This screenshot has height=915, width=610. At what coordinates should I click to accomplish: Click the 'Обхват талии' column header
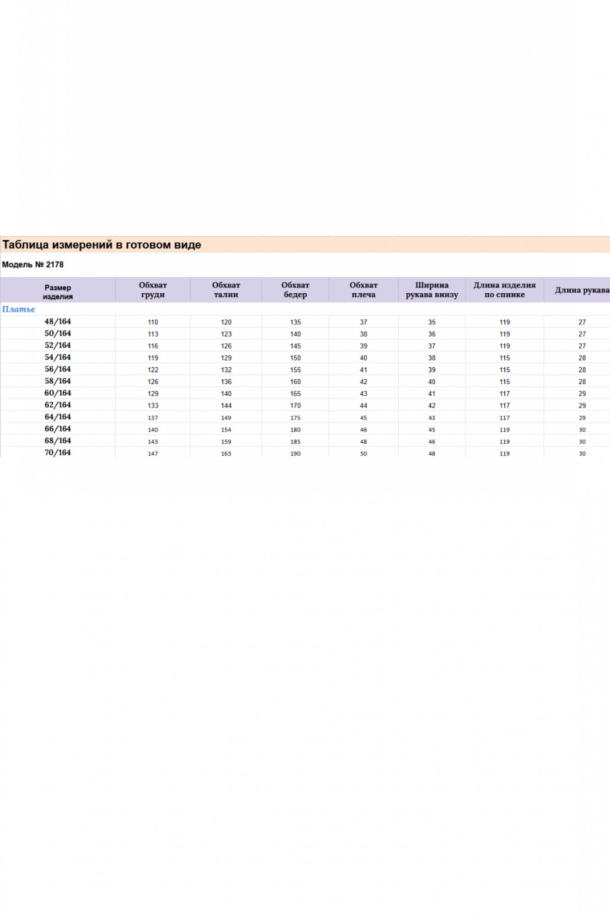226,290
